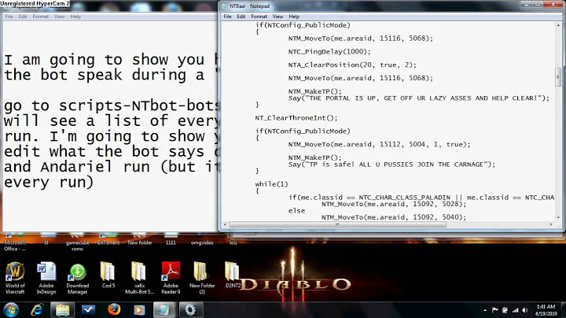Open the Windows Start menu orb

click(11, 309)
